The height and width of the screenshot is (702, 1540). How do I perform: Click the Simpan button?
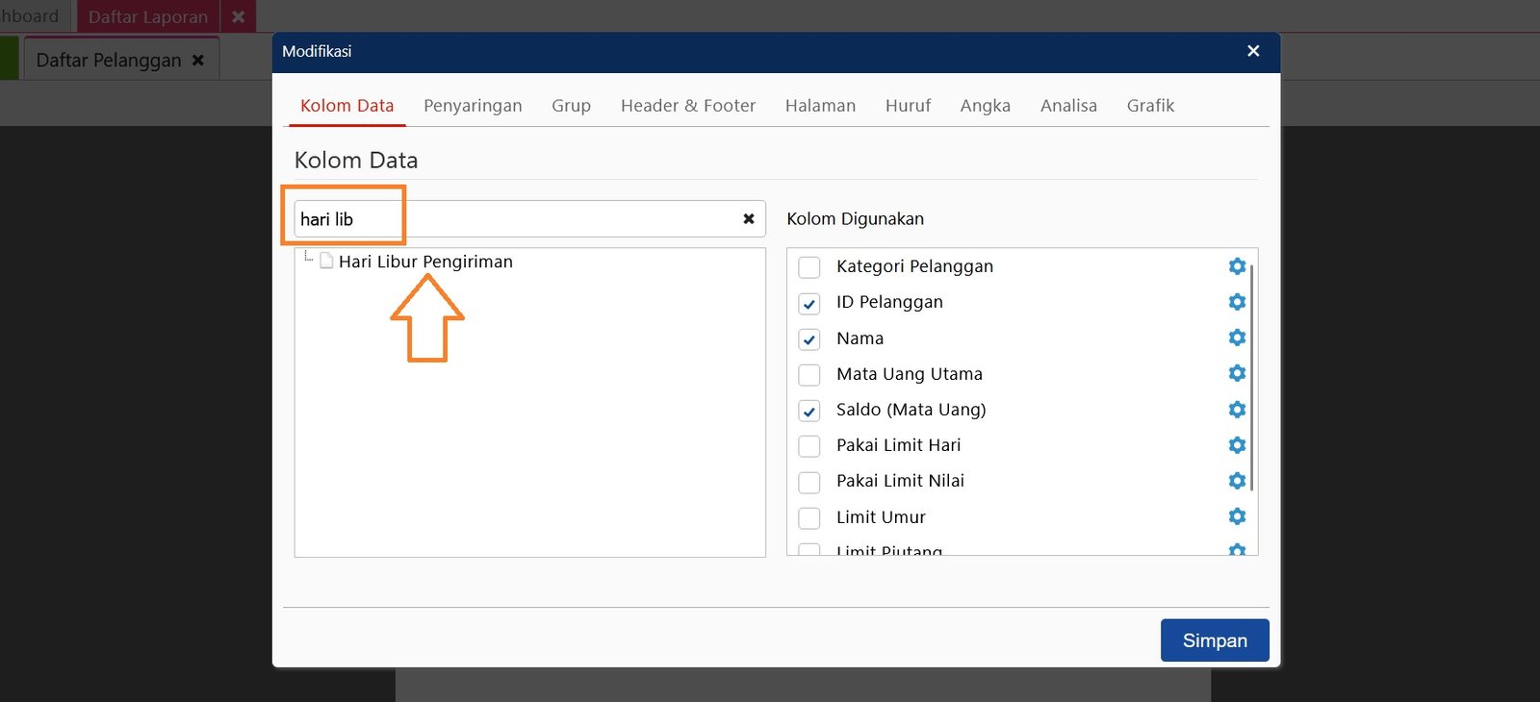[x=1214, y=640]
